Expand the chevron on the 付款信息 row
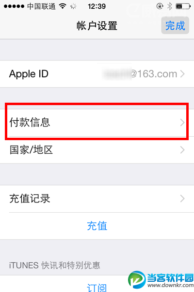This screenshot has height=292, width=194. point(182,123)
